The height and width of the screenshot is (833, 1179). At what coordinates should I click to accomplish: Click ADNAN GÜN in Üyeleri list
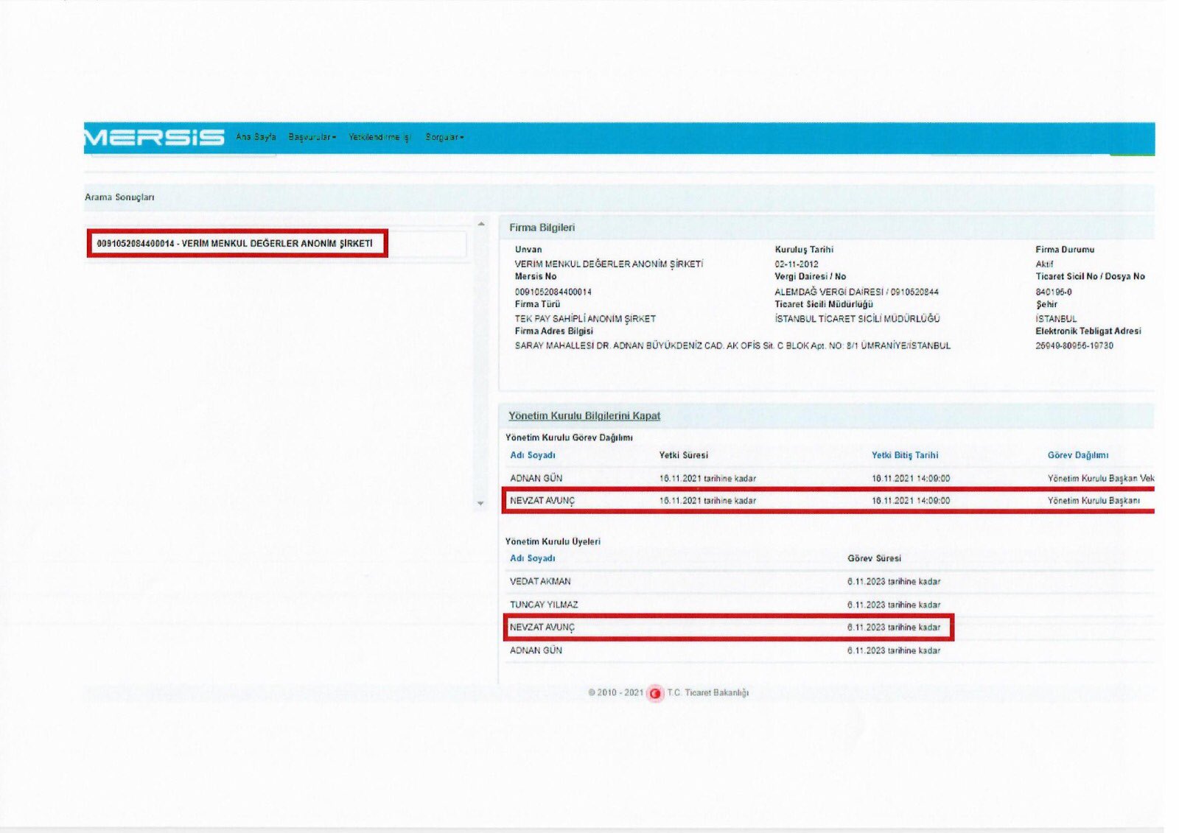[536, 650]
